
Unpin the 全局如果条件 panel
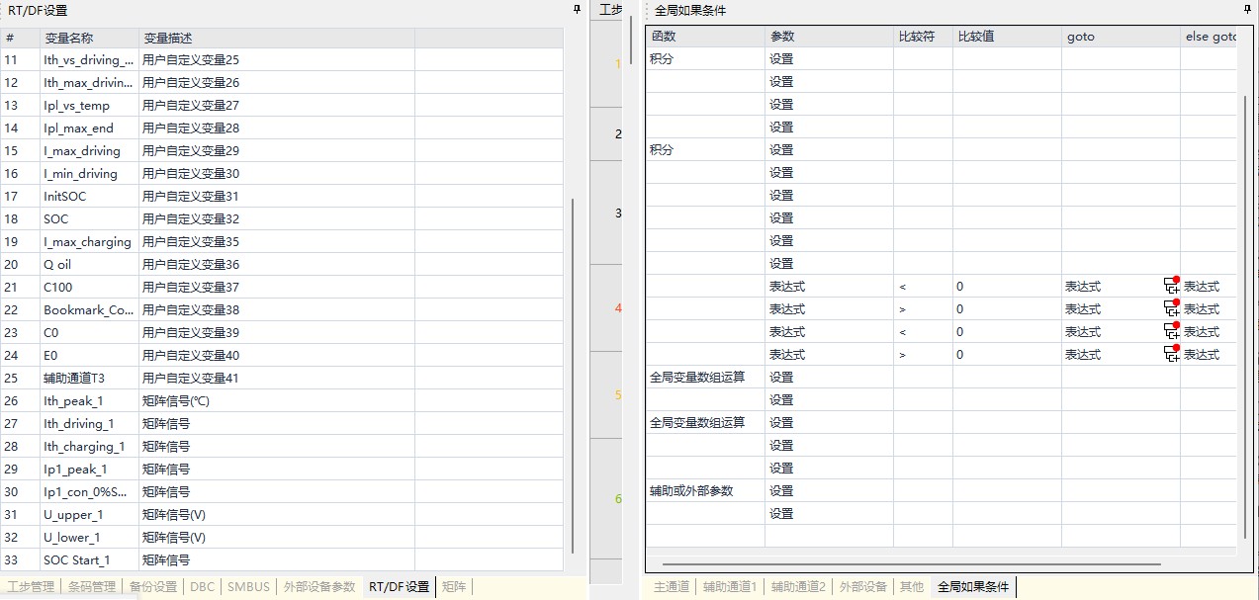tap(1248, 10)
